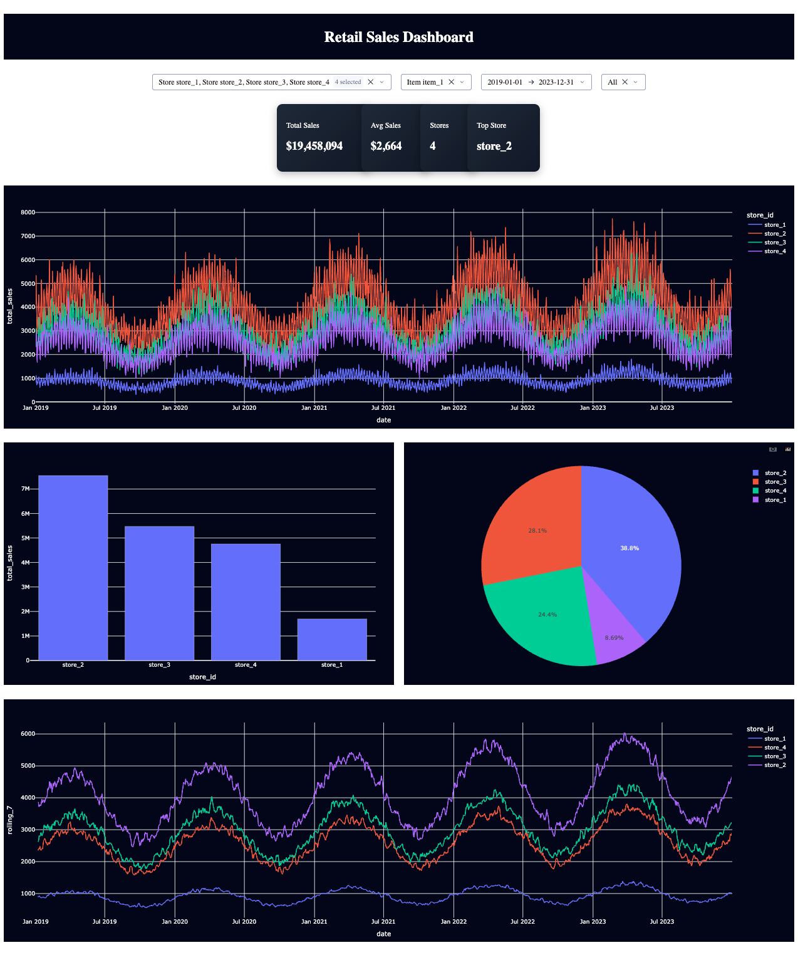Click the 7M tick on bar chart
This screenshot has height=960, width=798.
pyautogui.click(x=26, y=489)
